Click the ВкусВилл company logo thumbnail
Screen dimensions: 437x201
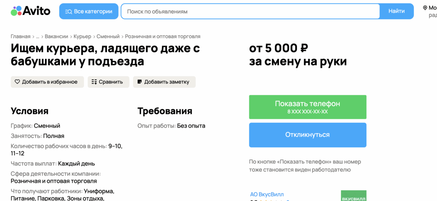click(354, 196)
